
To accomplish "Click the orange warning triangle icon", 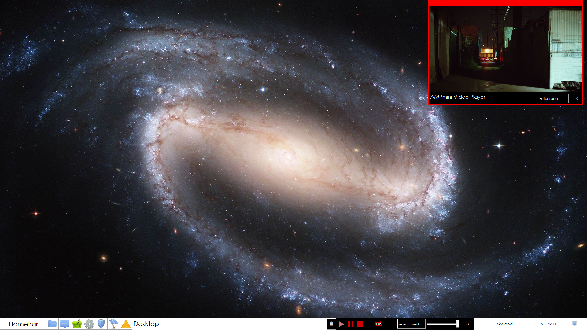I will pos(126,324).
